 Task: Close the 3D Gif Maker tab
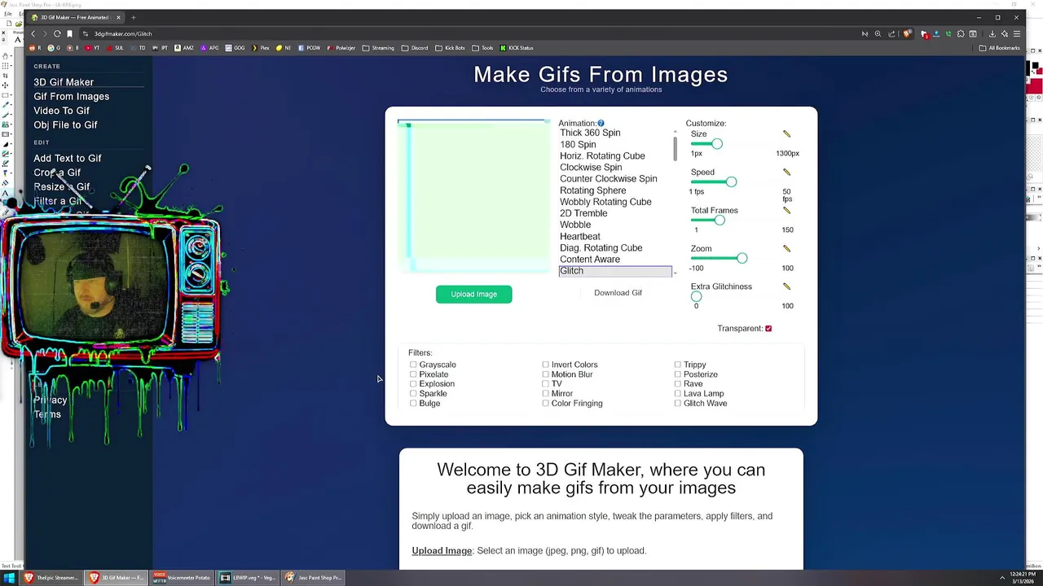tap(118, 17)
